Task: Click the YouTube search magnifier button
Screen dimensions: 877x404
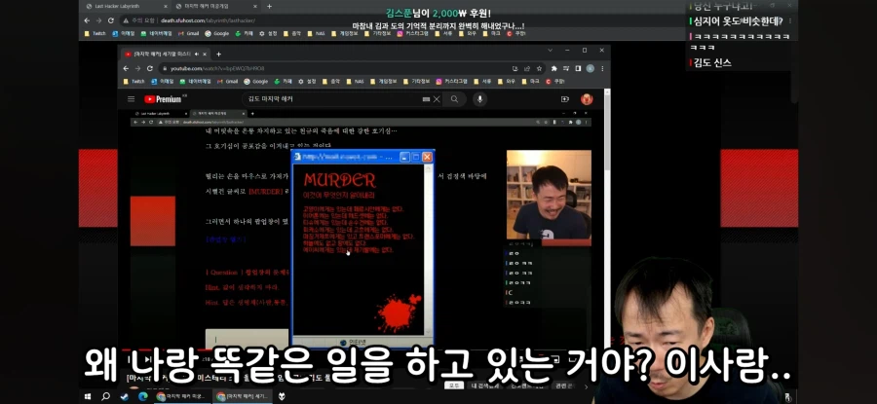Action: point(455,99)
